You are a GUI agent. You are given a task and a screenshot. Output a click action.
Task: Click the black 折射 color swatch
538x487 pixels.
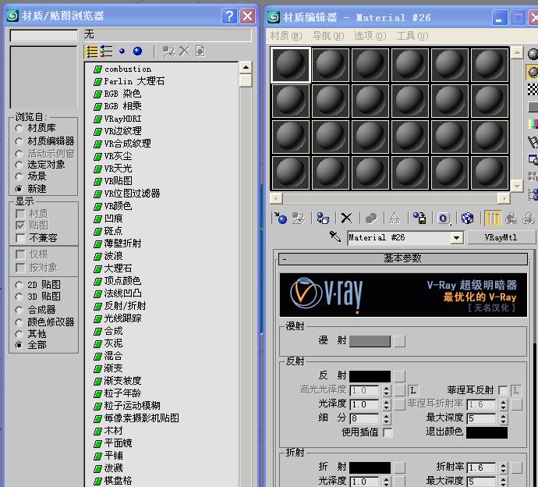click(x=370, y=467)
